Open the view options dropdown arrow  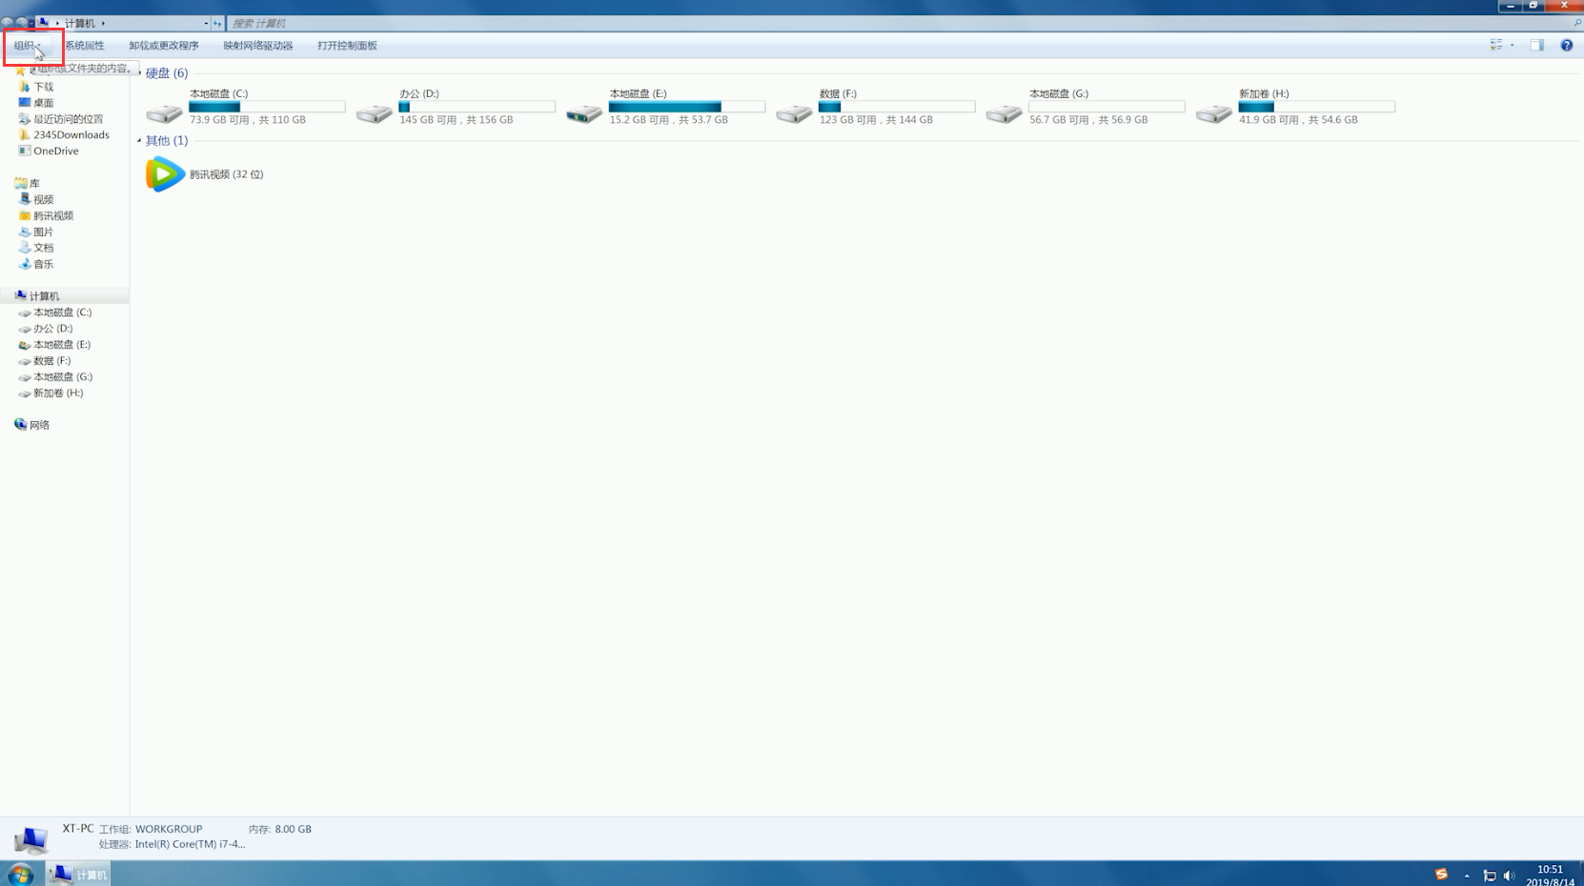click(1513, 45)
